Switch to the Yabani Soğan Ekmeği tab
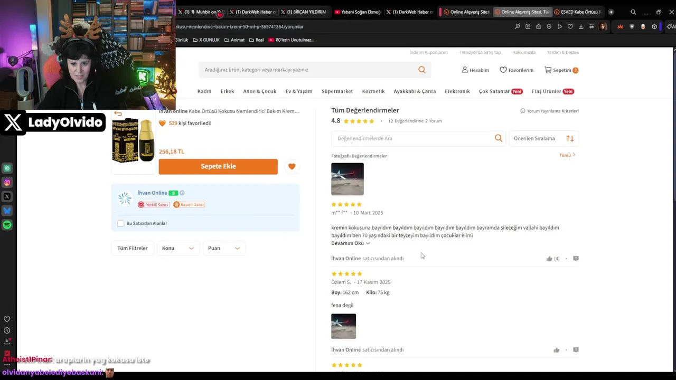Screen dimensions: 676x380 357,12
